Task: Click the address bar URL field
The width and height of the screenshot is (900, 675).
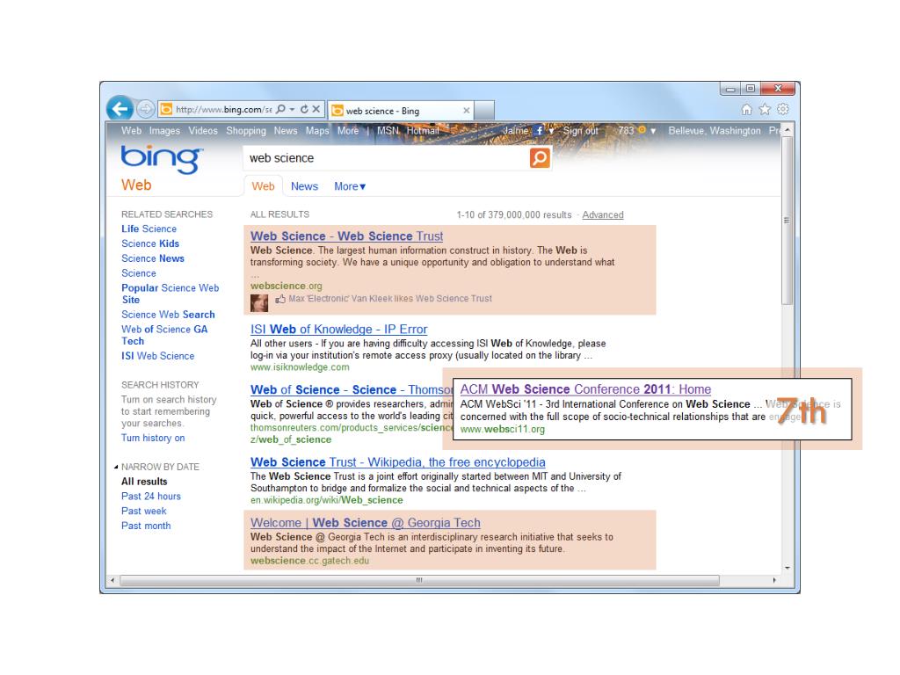Action: pyautogui.click(x=224, y=109)
